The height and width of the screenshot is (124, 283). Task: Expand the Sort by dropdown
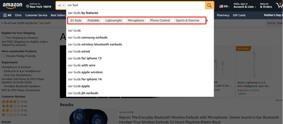[275, 23]
